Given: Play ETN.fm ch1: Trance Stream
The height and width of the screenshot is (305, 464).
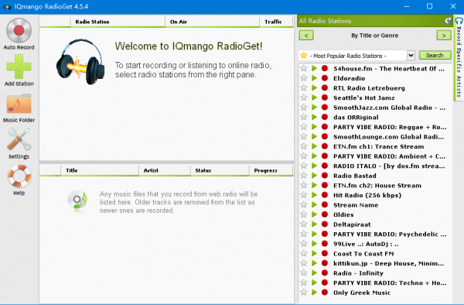Looking at the screenshot, I should tap(314, 146).
